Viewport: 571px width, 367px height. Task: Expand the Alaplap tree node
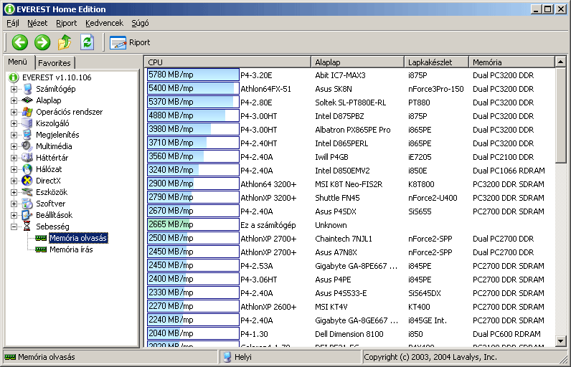14,100
